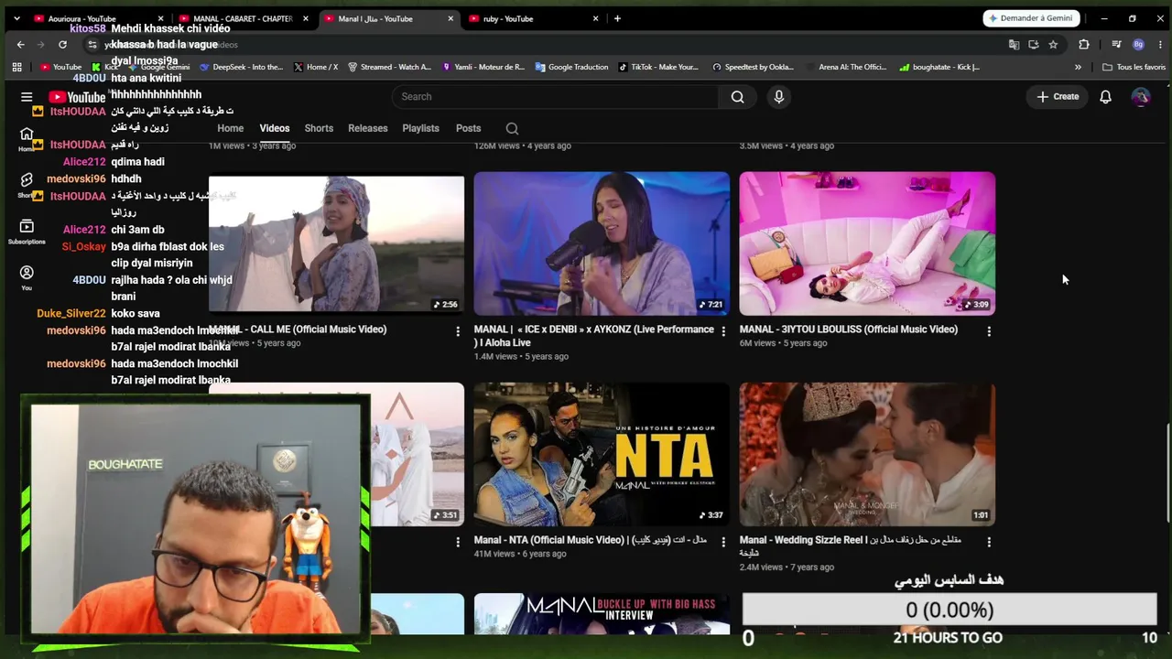Open the browser media controls icon
1172x659 pixels.
pos(1116,44)
